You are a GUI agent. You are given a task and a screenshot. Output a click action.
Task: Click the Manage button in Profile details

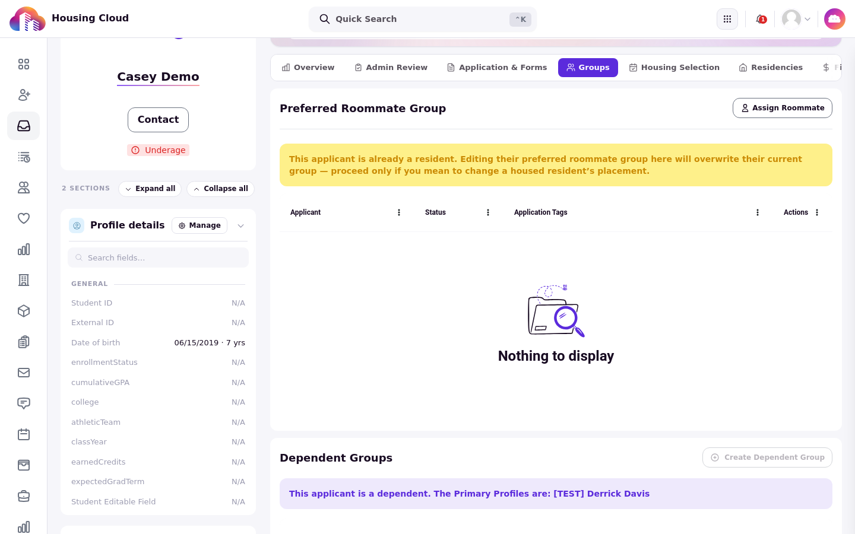[199, 225]
